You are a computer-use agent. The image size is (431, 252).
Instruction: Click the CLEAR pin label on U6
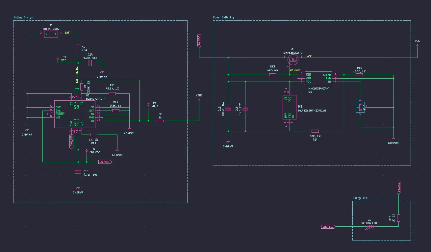coord(327,75)
